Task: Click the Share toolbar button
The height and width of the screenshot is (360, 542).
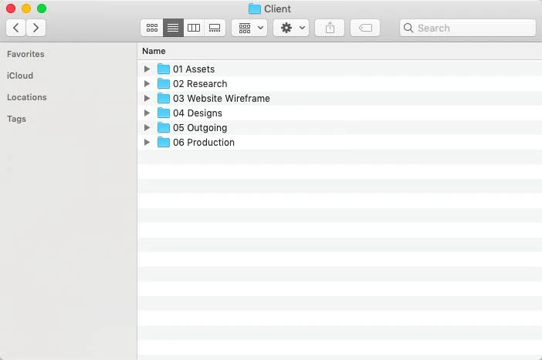Action: (330, 28)
